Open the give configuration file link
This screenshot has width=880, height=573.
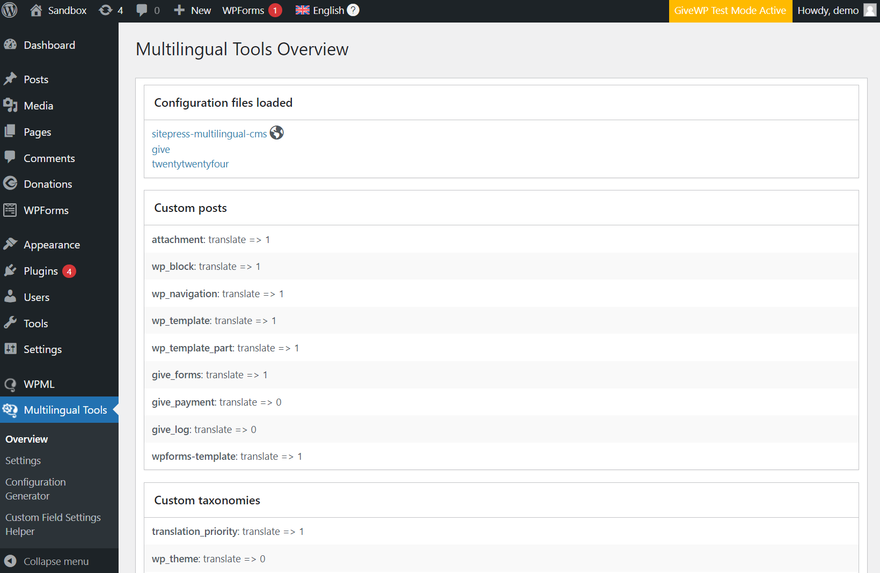161,149
